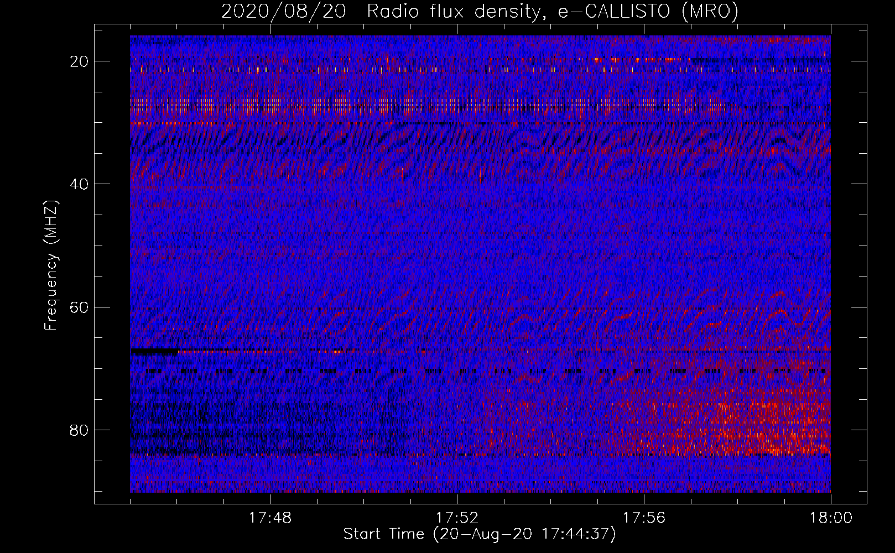
Task: Click the 17:56 time tick label
Action: [x=644, y=518]
